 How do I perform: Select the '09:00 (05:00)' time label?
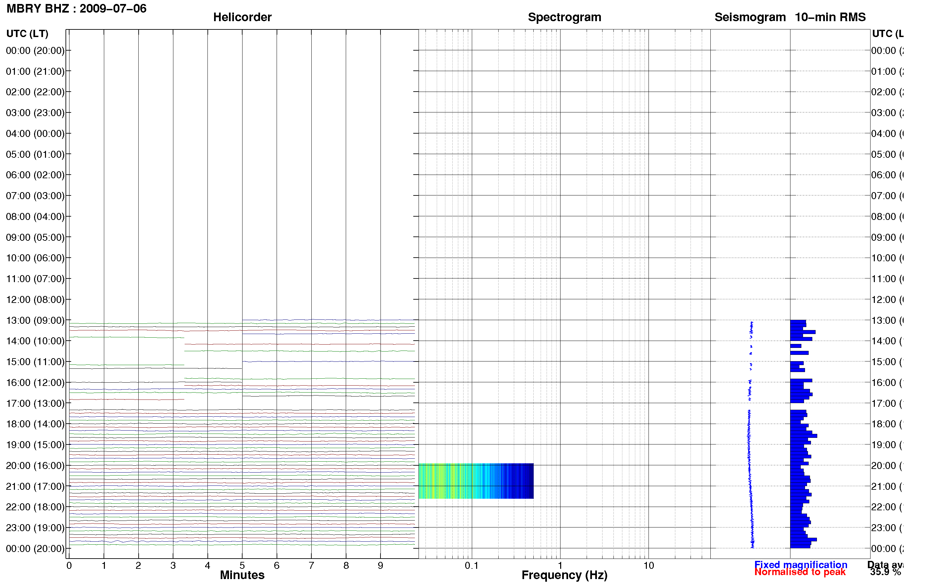[35, 237]
